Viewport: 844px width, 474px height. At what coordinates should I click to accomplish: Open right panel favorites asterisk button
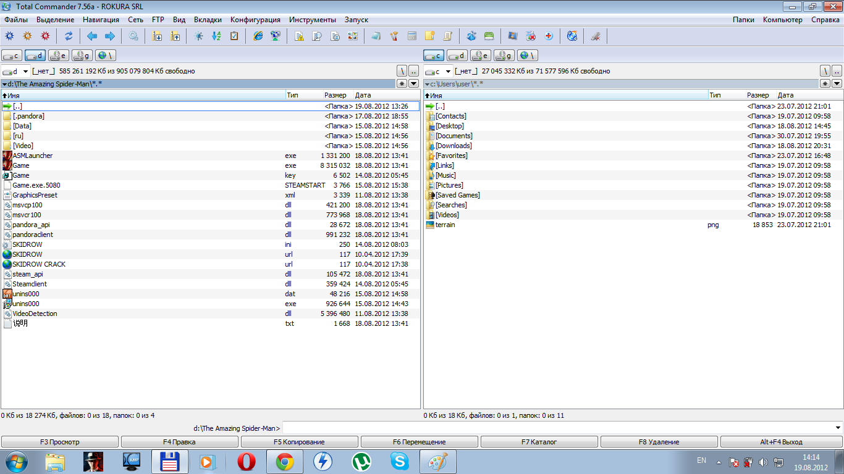point(825,83)
